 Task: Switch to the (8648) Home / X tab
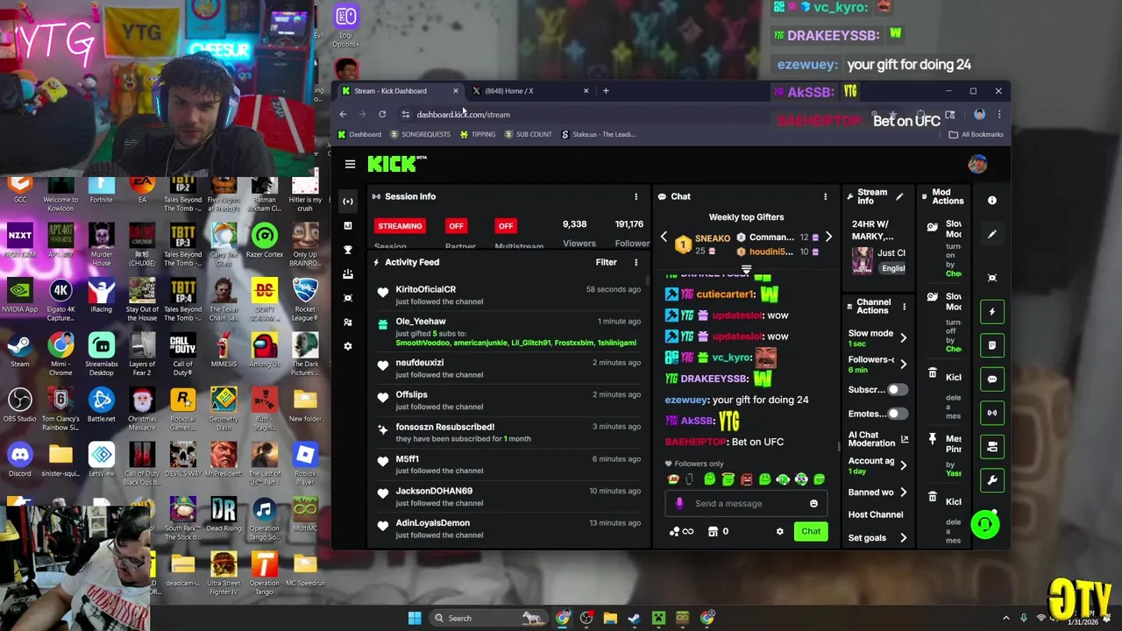click(530, 90)
